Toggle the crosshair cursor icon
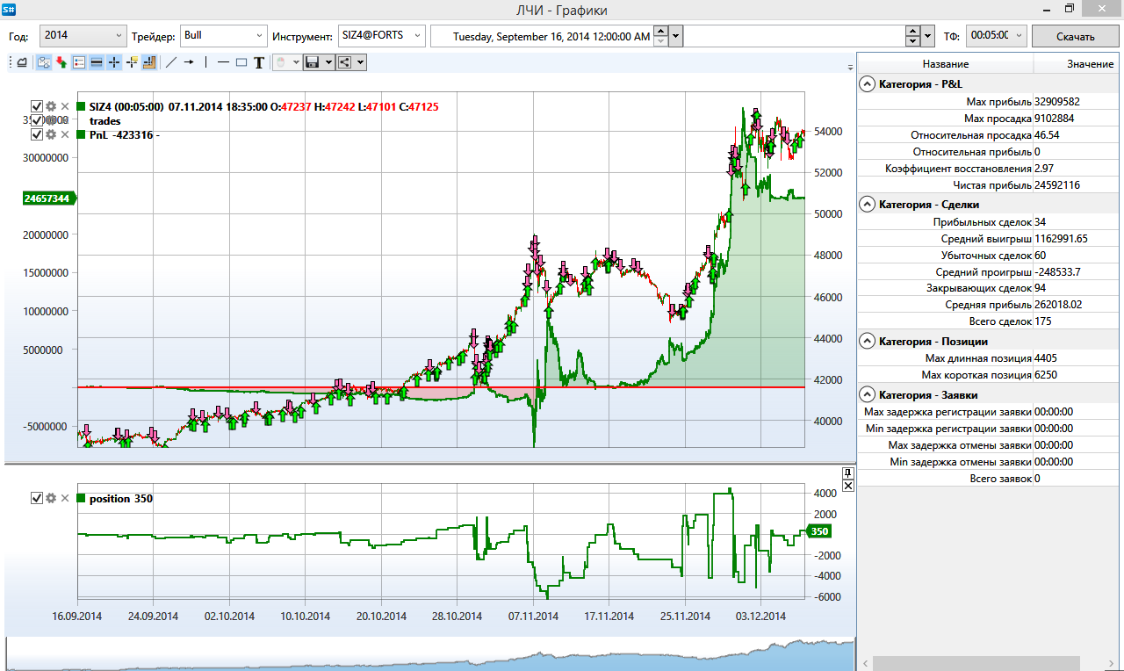This screenshot has width=1124, height=671. pyautogui.click(x=114, y=62)
